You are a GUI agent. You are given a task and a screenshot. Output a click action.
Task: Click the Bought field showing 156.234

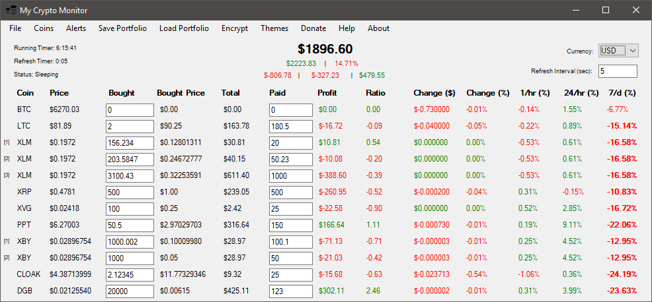[x=130, y=142]
